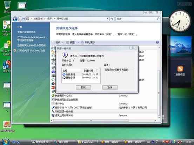Select 趋势科技 PC-cillin 2007 网络安全版 row
Screen dimensions: 194x145
pos(73,108)
